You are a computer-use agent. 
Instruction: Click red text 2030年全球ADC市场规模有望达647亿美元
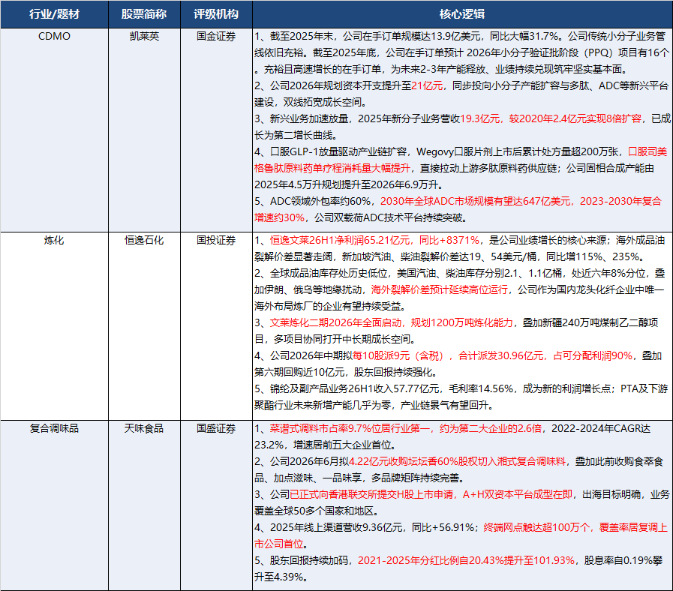click(x=476, y=201)
